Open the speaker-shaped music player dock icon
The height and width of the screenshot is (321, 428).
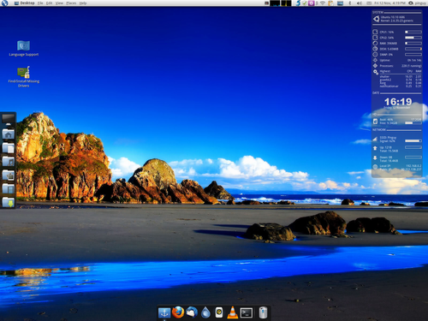(219, 312)
